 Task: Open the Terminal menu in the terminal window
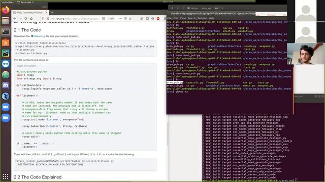coord(202,18)
